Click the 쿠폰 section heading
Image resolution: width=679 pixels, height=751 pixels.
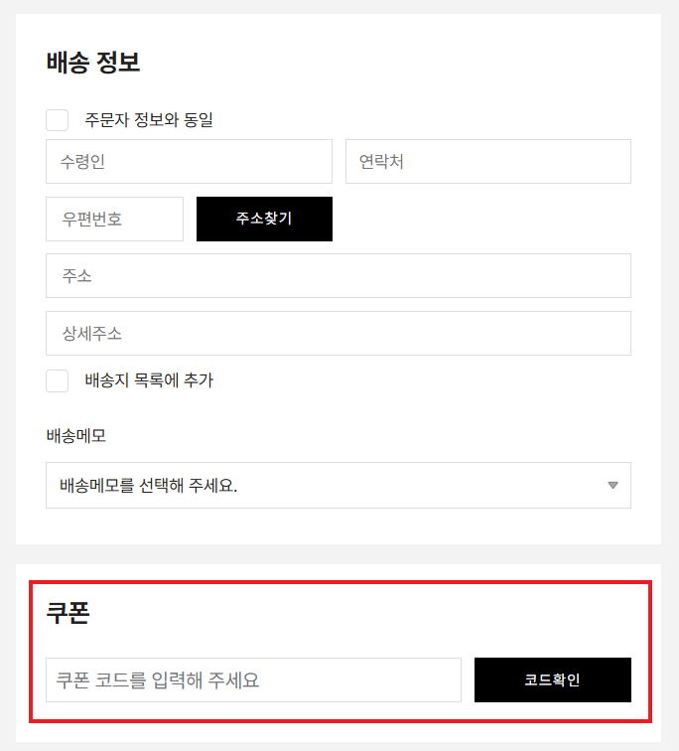pyautogui.click(x=68, y=613)
